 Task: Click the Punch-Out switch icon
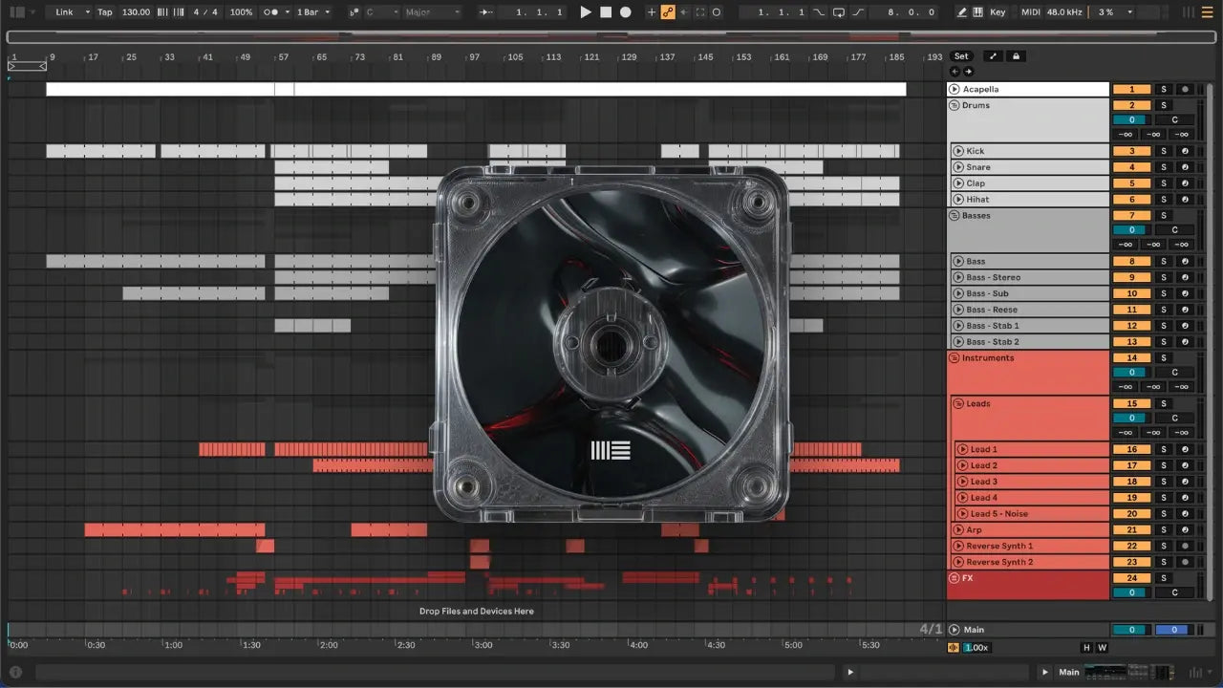(x=858, y=12)
